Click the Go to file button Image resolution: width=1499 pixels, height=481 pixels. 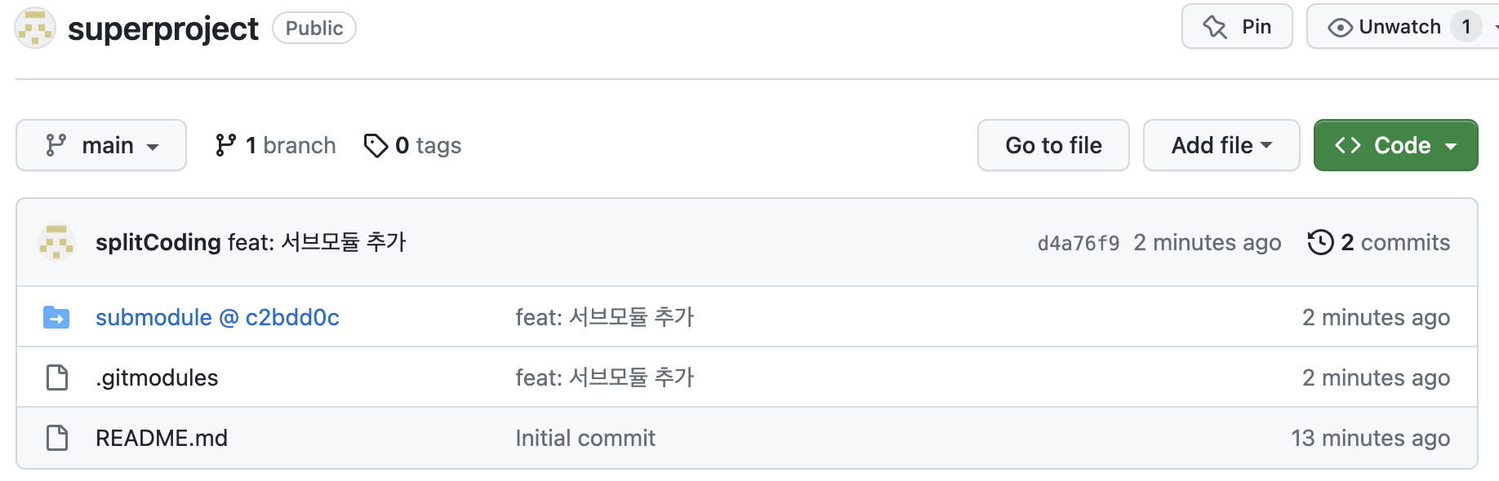point(1053,145)
